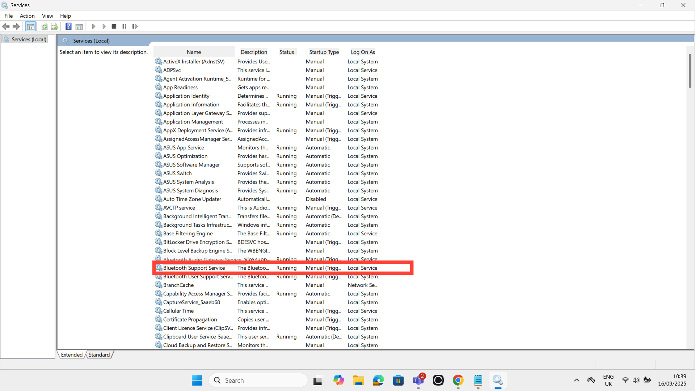The height and width of the screenshot is (391, 695).
Task: Toggle Show/Hide Console Tree icon
Action: click(31, 26)
